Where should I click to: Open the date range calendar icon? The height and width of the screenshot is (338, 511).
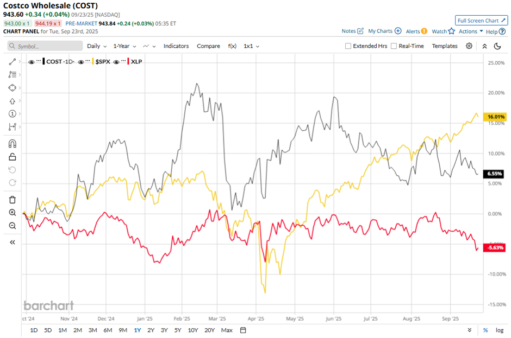pos(243,330)
